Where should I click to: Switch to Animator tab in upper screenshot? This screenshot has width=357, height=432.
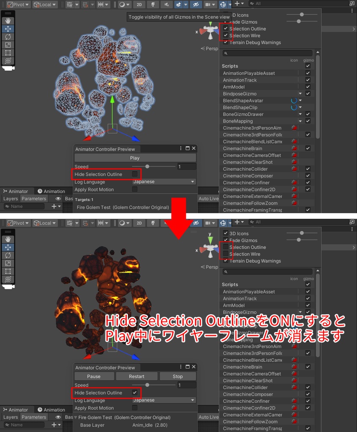click(x=16, y=191)
